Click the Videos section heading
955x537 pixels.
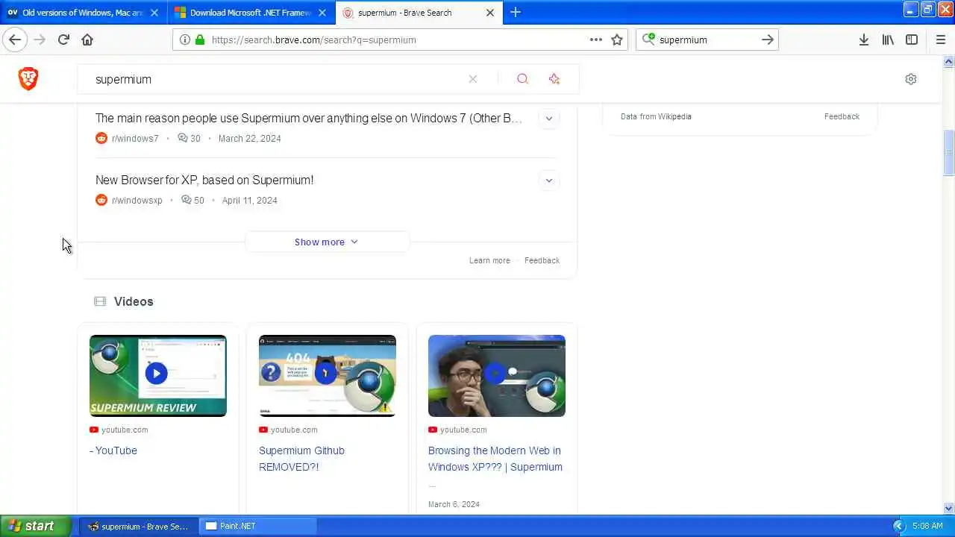[x=134, y=301]
